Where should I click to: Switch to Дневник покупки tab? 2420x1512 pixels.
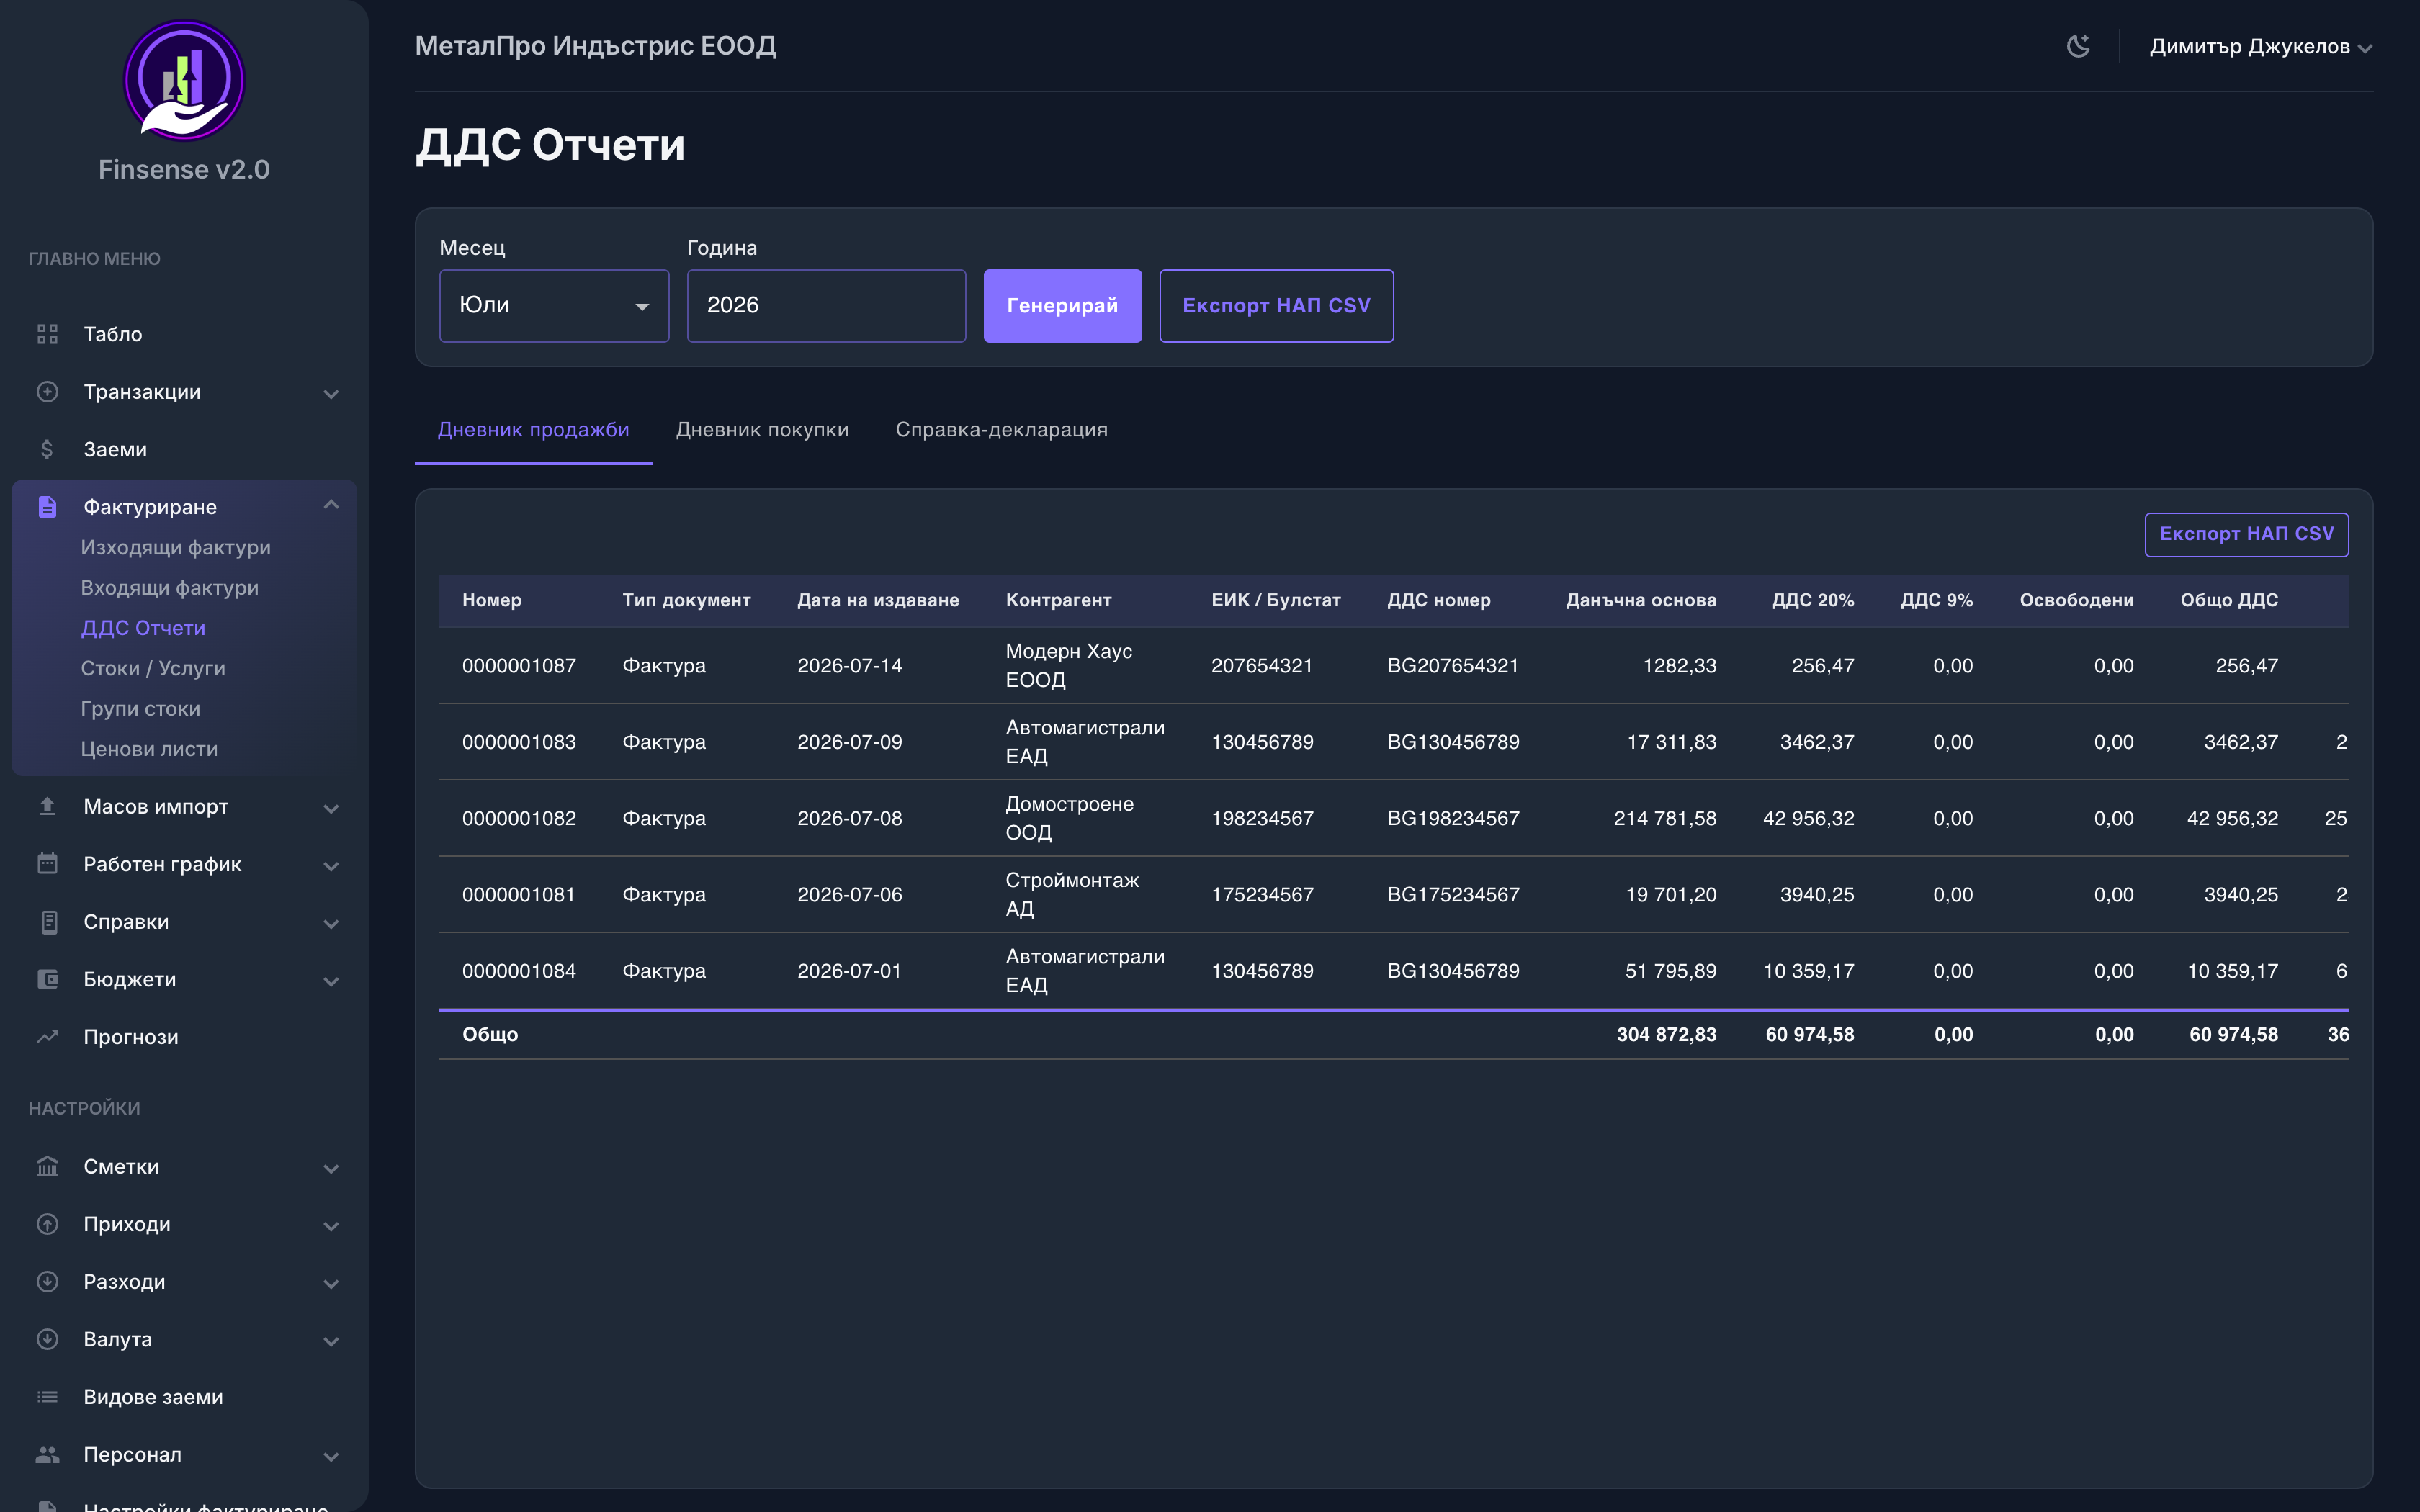[762, 429]
